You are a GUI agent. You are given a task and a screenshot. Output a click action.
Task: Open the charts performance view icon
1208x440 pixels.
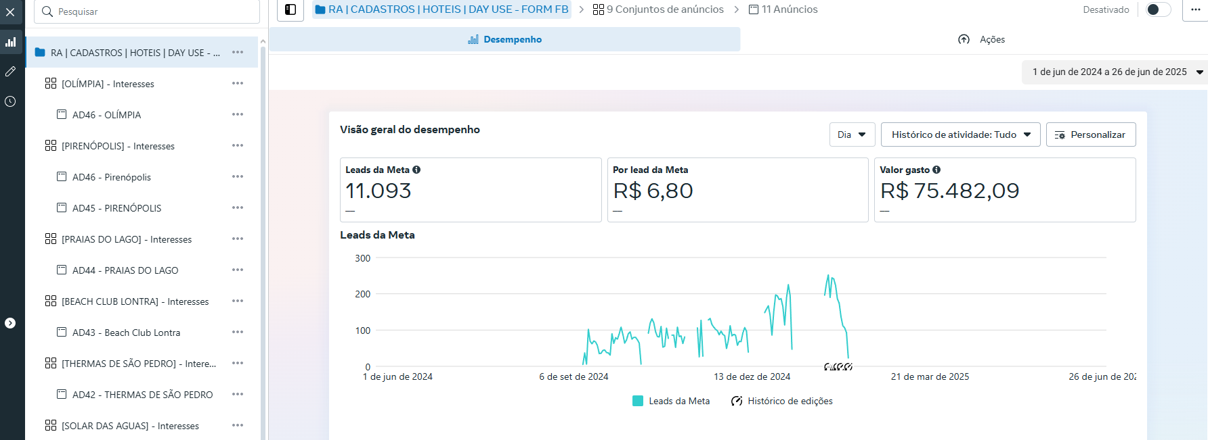pyautogui.click(x=10, y=42)
